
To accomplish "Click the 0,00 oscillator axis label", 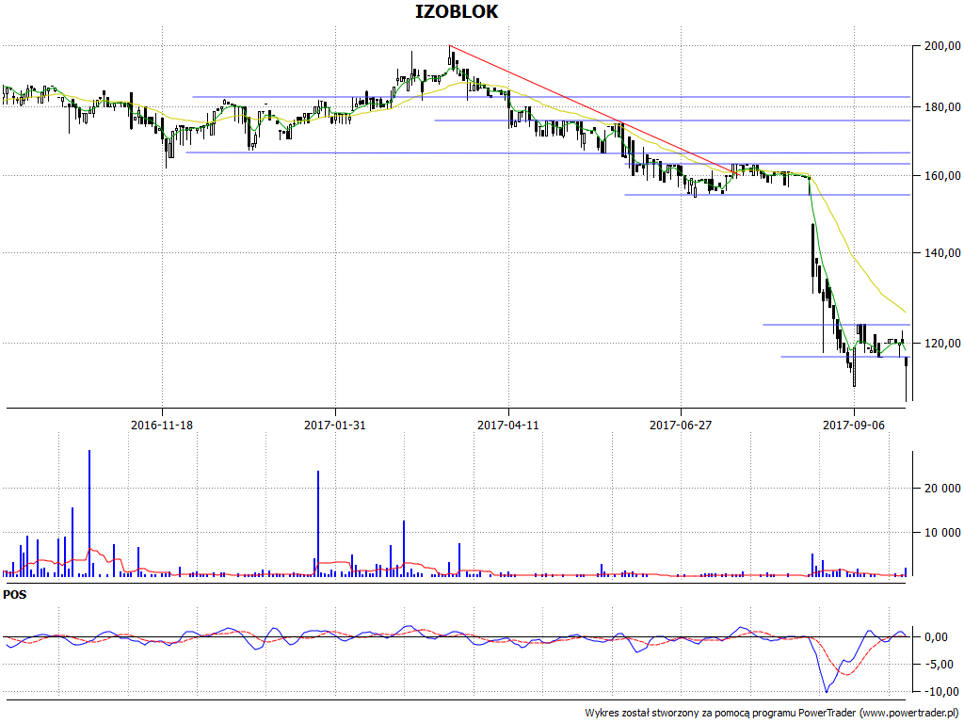I will pos(937,637).
